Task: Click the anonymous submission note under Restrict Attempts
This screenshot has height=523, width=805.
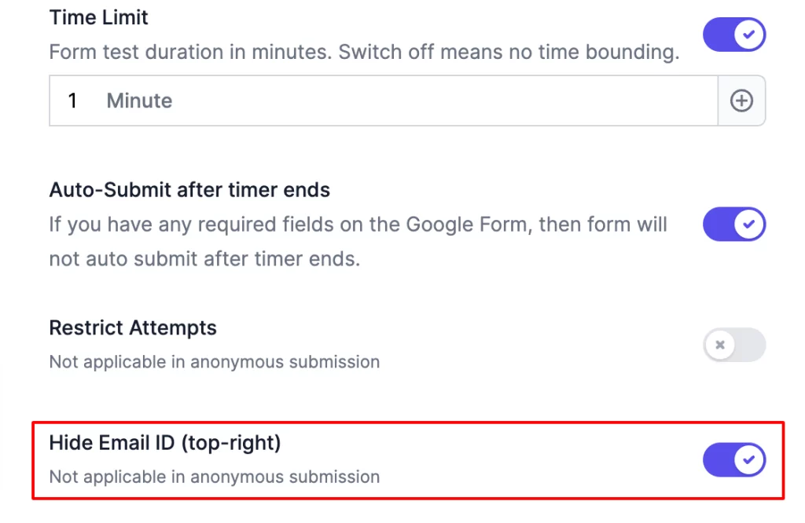Action: (214, 361)
